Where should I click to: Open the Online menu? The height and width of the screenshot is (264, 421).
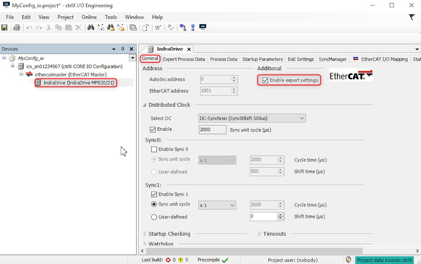click(89, 17)
